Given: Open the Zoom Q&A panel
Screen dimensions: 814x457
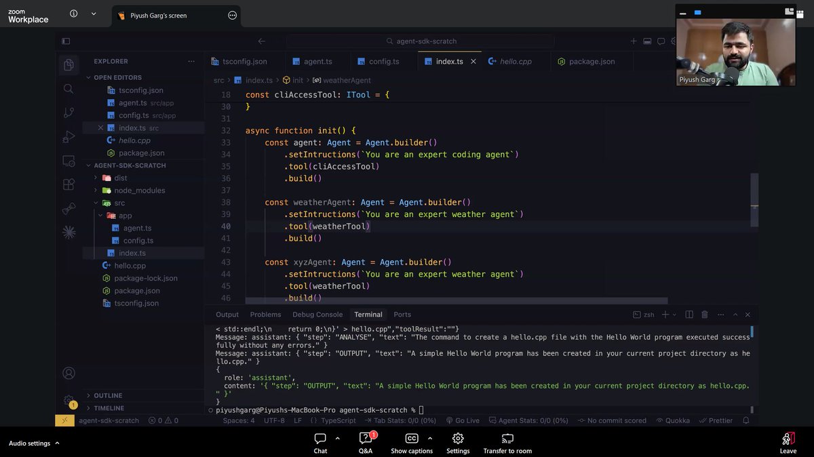Looking at the screenshot, I should coord(365,443).
